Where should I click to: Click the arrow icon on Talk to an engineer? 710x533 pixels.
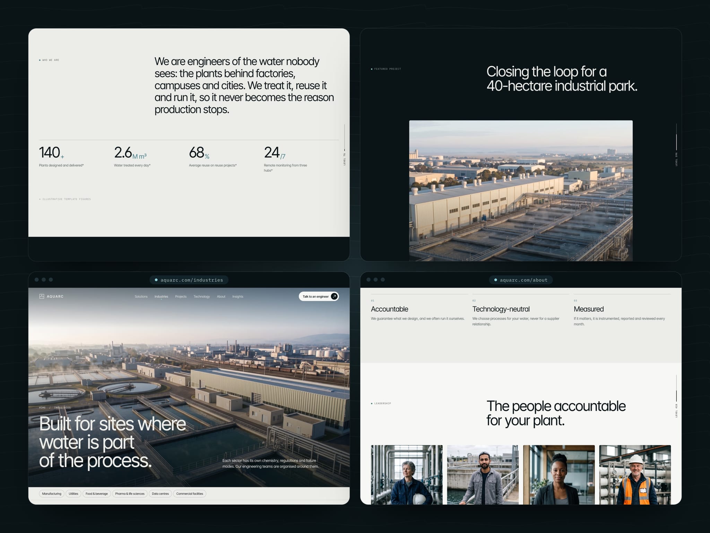point(334,296)
